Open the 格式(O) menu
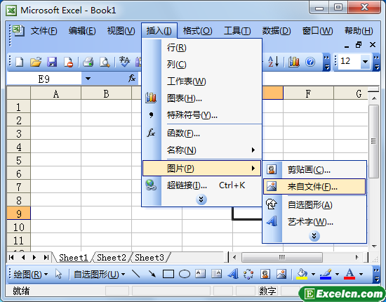 197,31
